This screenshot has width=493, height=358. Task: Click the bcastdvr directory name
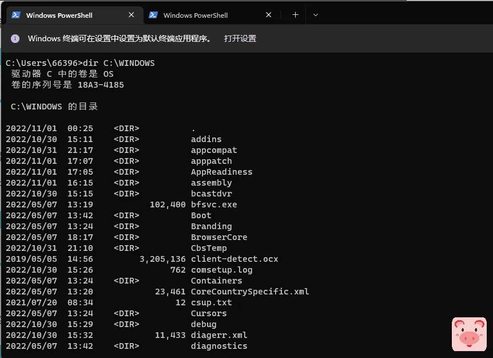(x=211, y=194)
